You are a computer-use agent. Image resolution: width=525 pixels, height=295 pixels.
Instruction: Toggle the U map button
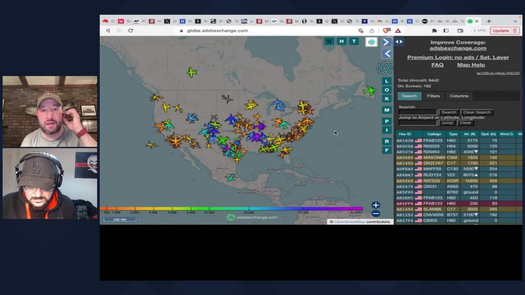(x=329, y=41)
